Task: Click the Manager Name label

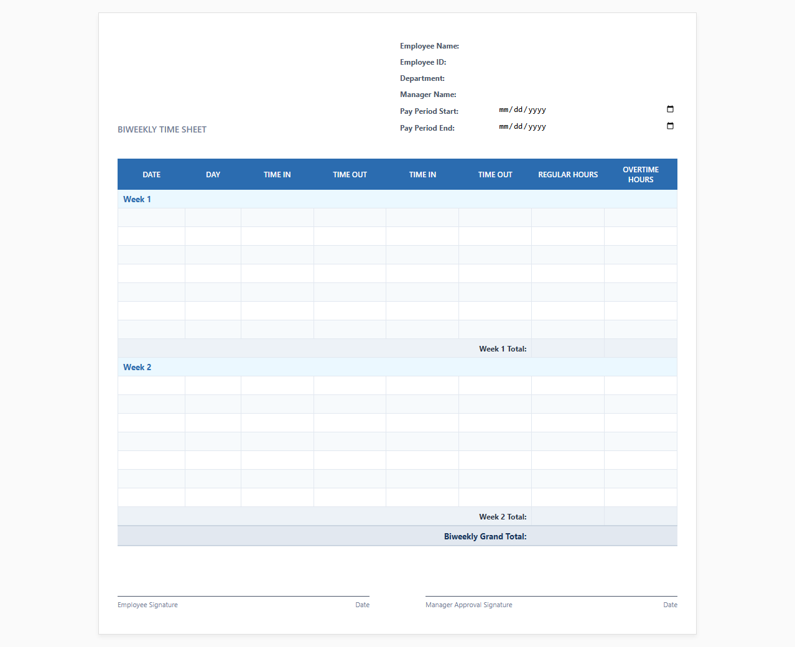Action: [428, 95]
